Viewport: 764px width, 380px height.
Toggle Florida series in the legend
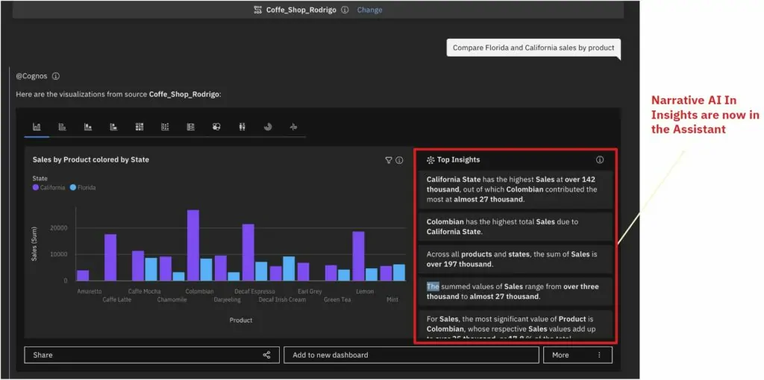(x=83, y=188)
